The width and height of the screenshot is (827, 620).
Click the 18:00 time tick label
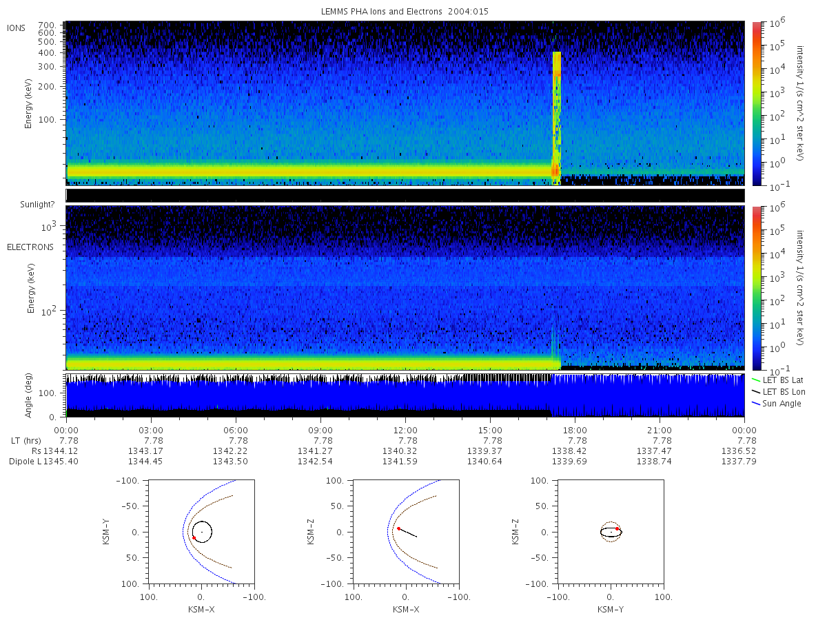point(575,430)
